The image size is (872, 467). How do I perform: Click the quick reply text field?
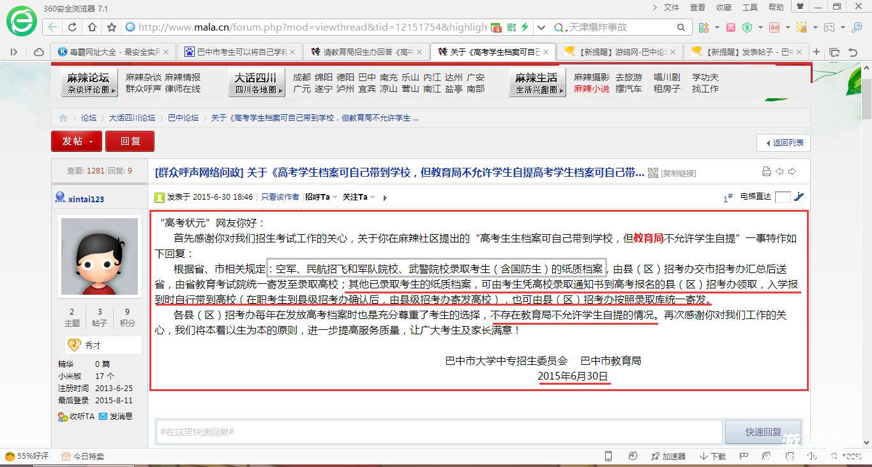click(439, 432)
